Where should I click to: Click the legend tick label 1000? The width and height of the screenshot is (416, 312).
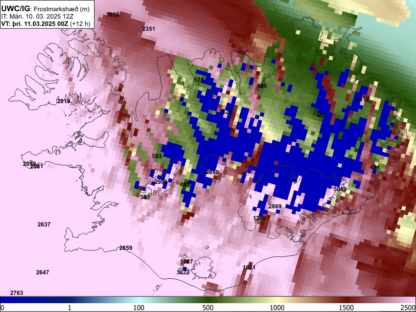pos(277,308)
